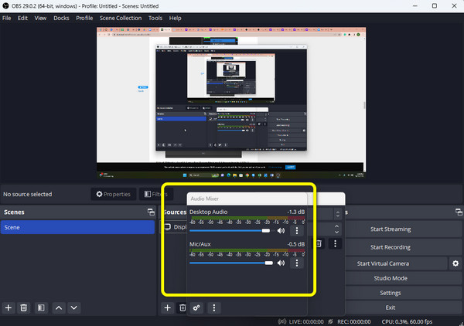Click the Exit button
This screenshot has width=464, height=326.
pos(391,307)
